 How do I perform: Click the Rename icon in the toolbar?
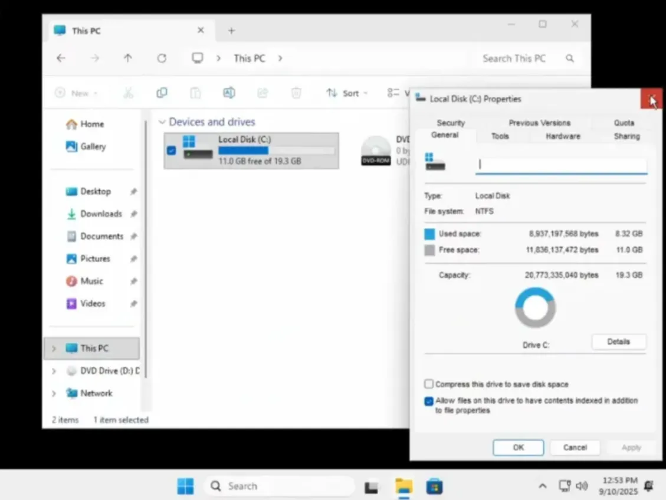click(x=229, y=93)
